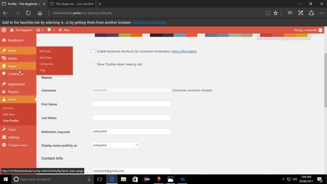Screen dimensions: 327x184
Task: Click the Pages sidebar icon
Action: click(x=4, y=66)
